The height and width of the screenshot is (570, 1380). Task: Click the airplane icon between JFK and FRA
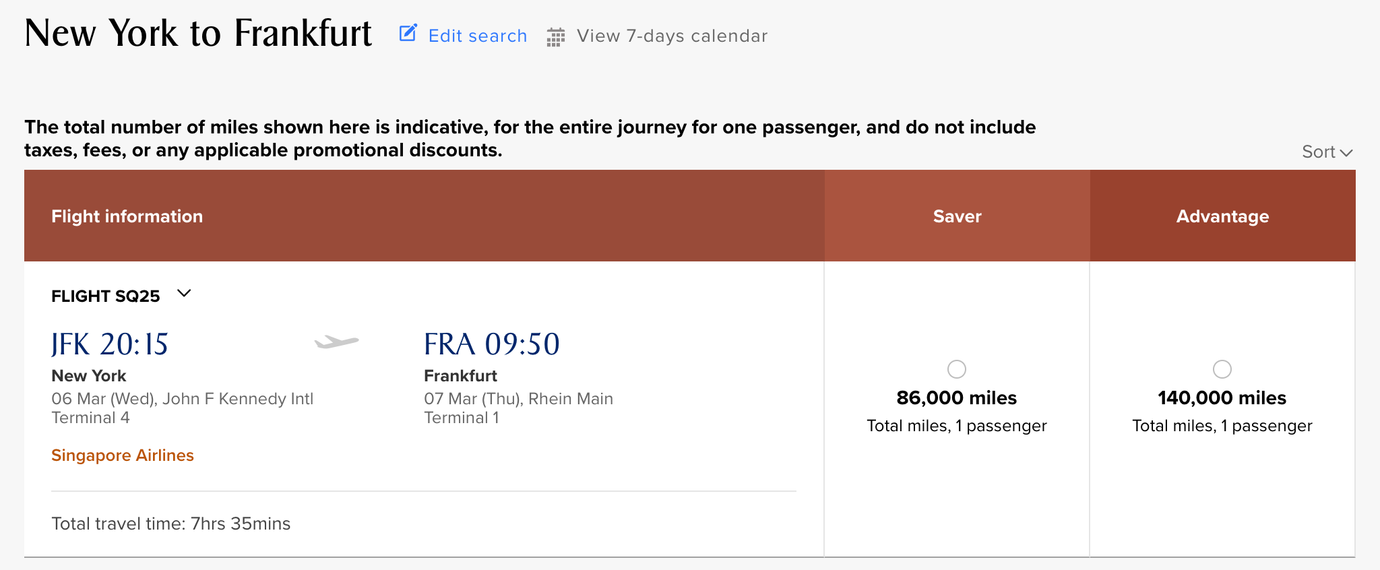337,342
